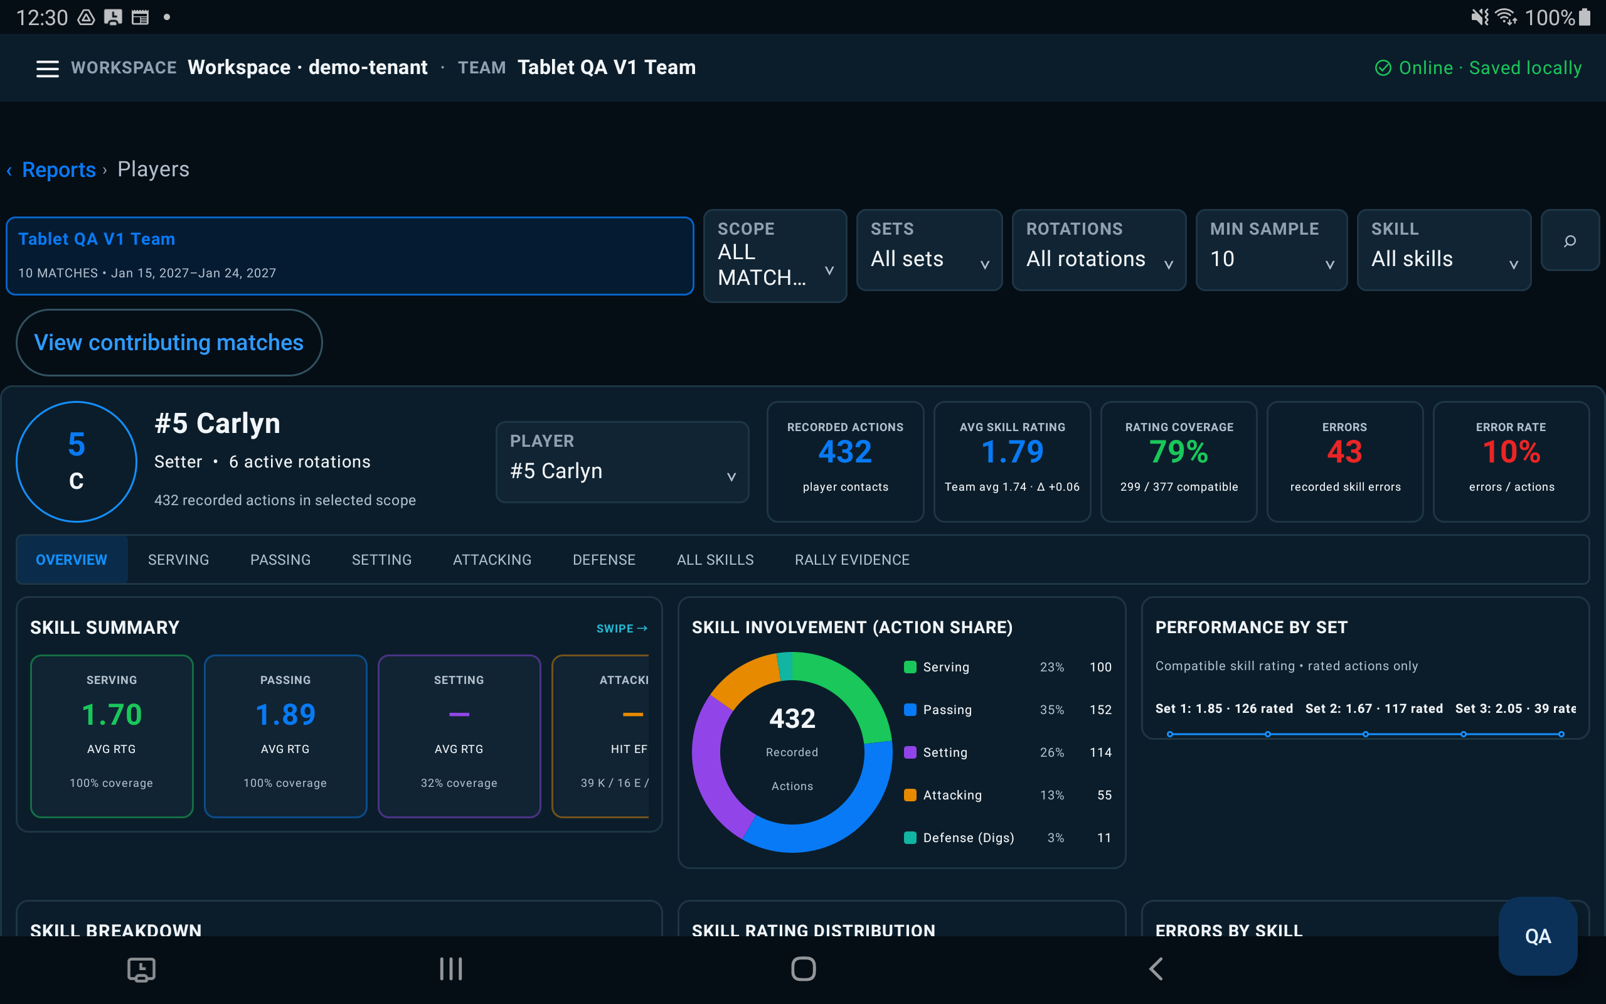Open the Serving 1.70 skill card

coord(112,735)
